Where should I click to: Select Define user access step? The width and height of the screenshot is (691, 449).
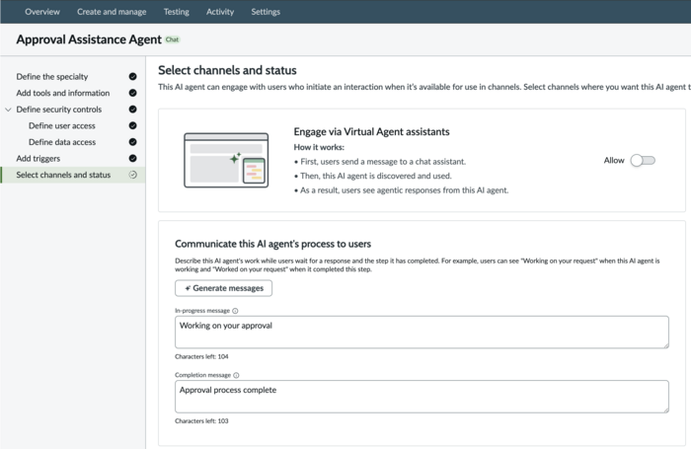[x=62, y=125]
